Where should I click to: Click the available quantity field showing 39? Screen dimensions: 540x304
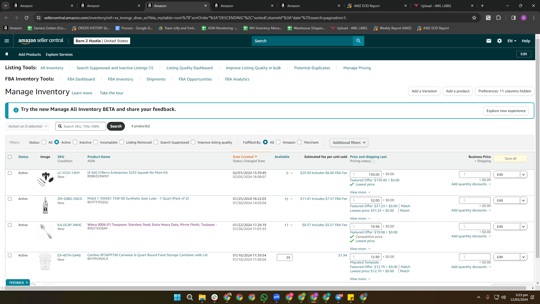(x=285, y=257)
